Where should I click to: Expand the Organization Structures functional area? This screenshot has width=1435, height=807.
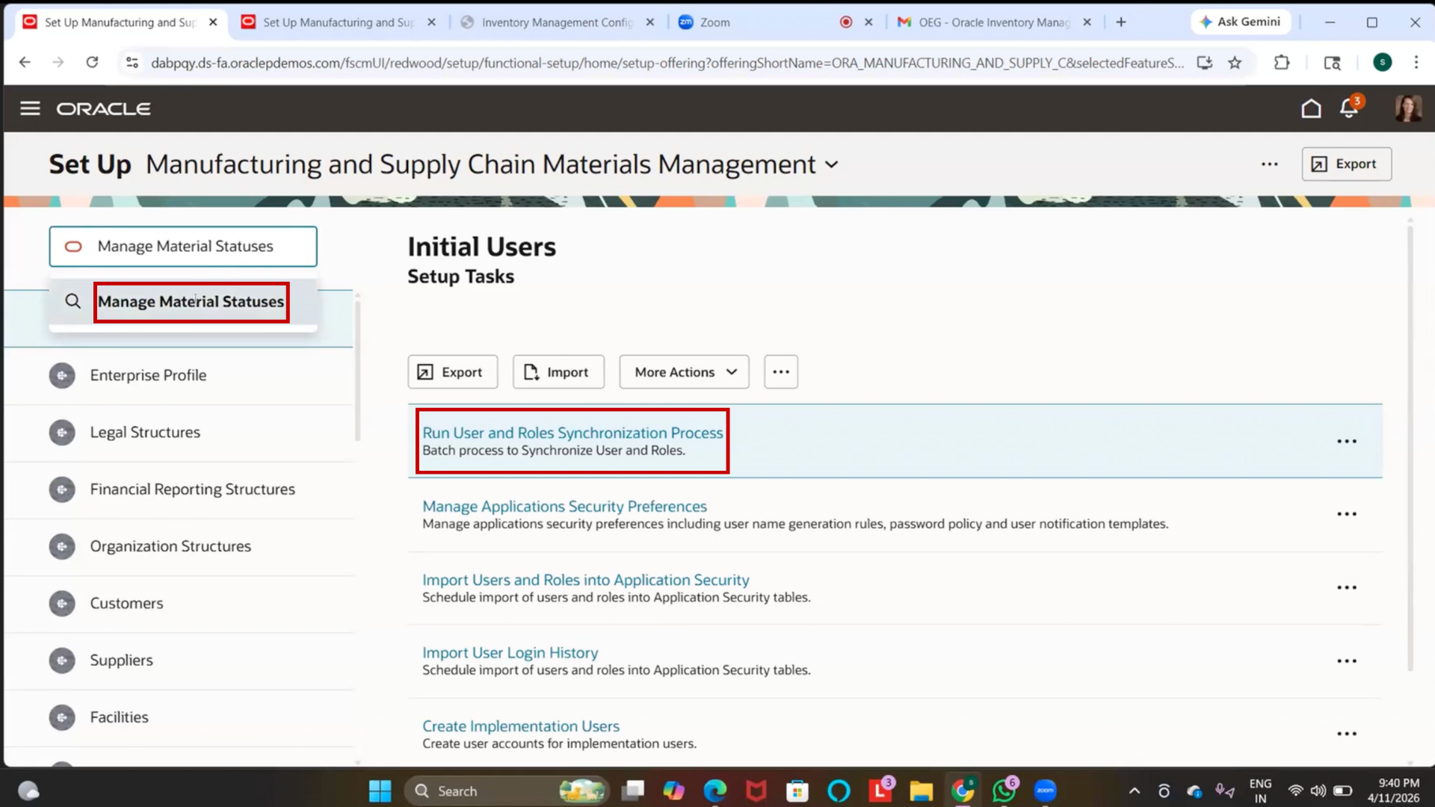pos(62,547)
